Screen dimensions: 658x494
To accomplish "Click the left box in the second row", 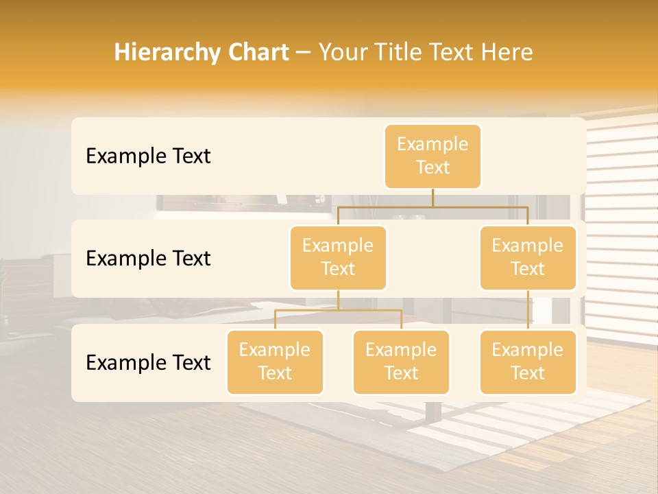I will (338, 257).
